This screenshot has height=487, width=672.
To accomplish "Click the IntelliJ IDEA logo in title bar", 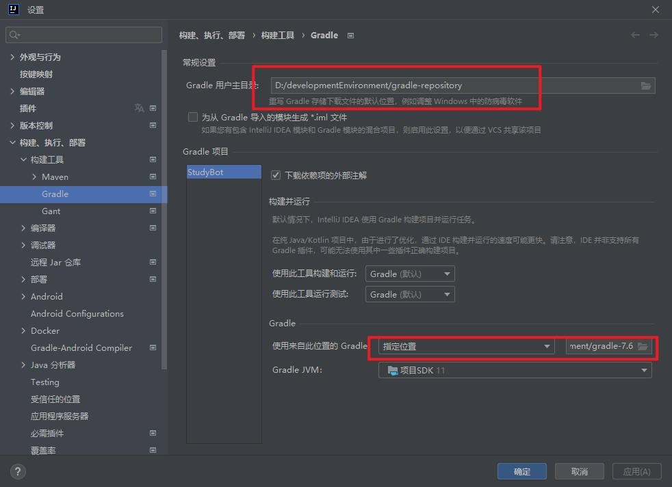I will (x=14, y=10).
